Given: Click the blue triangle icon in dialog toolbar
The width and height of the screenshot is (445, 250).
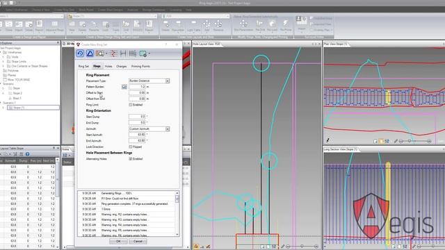Looking at the screenshot, I should coord(90,53).
